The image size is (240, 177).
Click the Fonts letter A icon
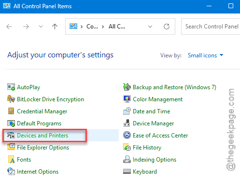(x=11, y=160)
